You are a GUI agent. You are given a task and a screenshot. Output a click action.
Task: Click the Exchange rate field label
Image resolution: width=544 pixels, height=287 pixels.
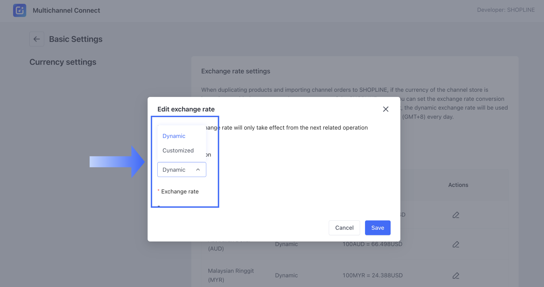click(180, 192)
